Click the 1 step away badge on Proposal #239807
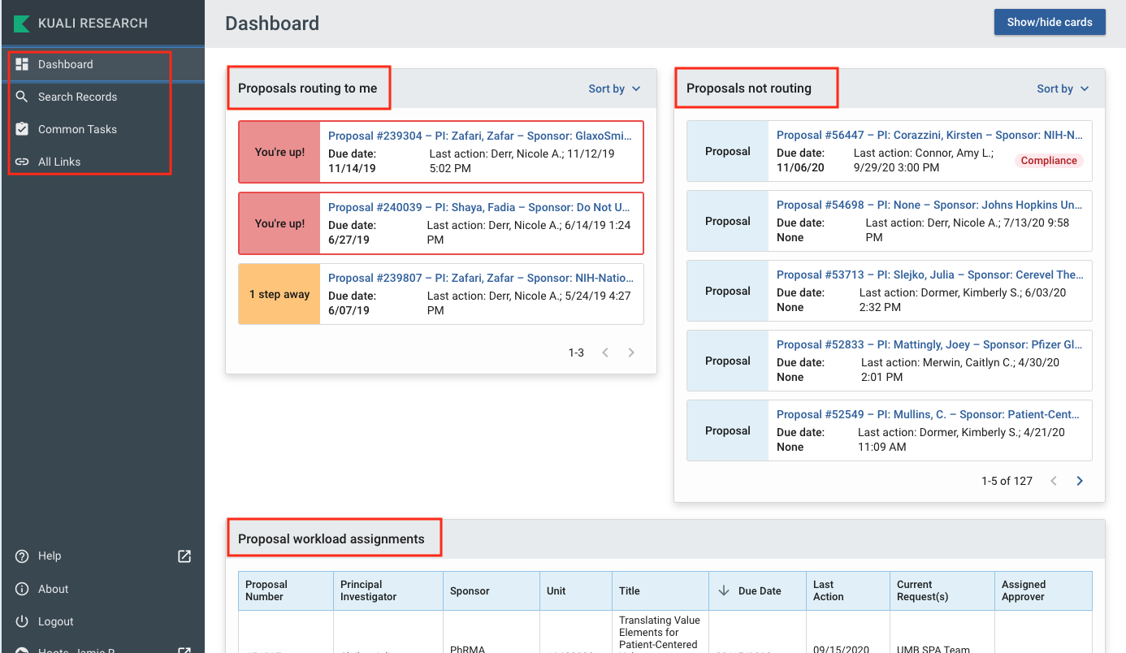 tap(279, 295)
